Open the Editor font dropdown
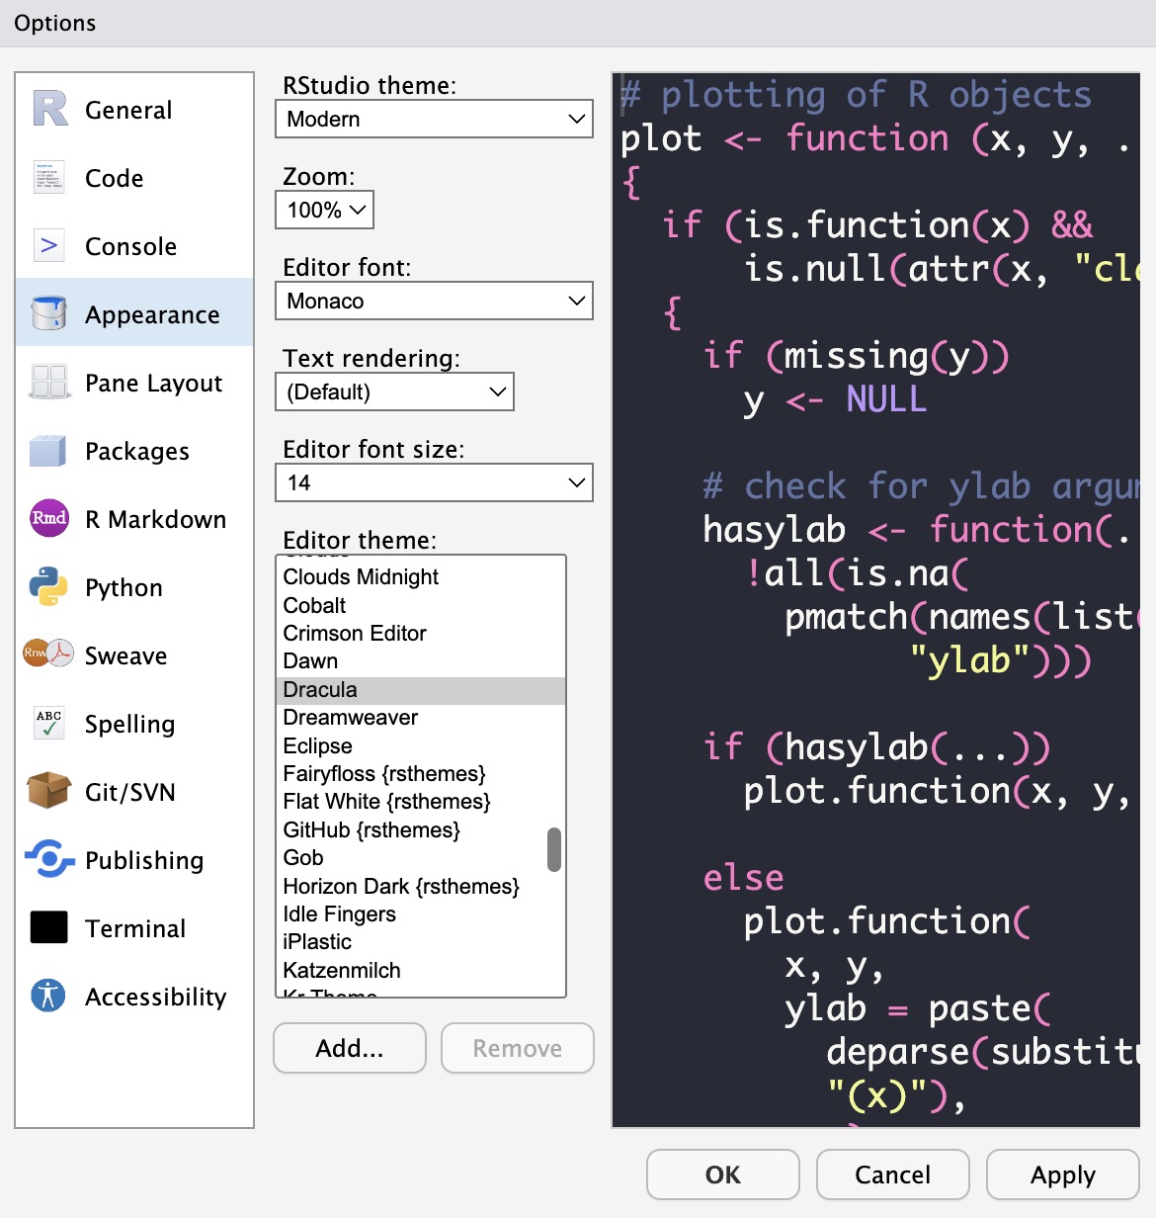 pyautogui.click(x=434, y=301)
